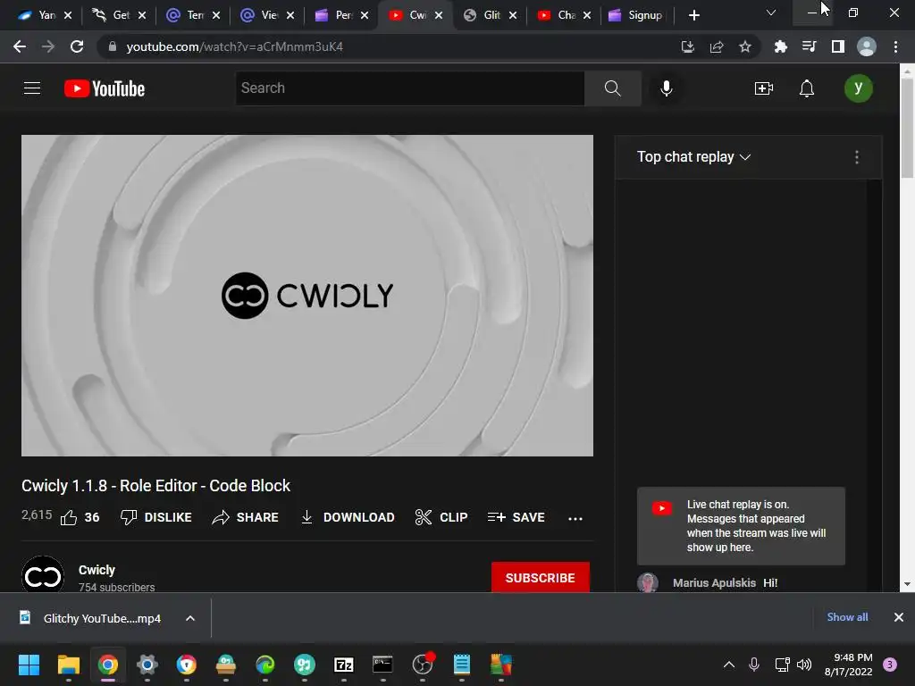Open the chat replay options menu
The width and height of the screenshot is (915, 686).
point(857,157)
